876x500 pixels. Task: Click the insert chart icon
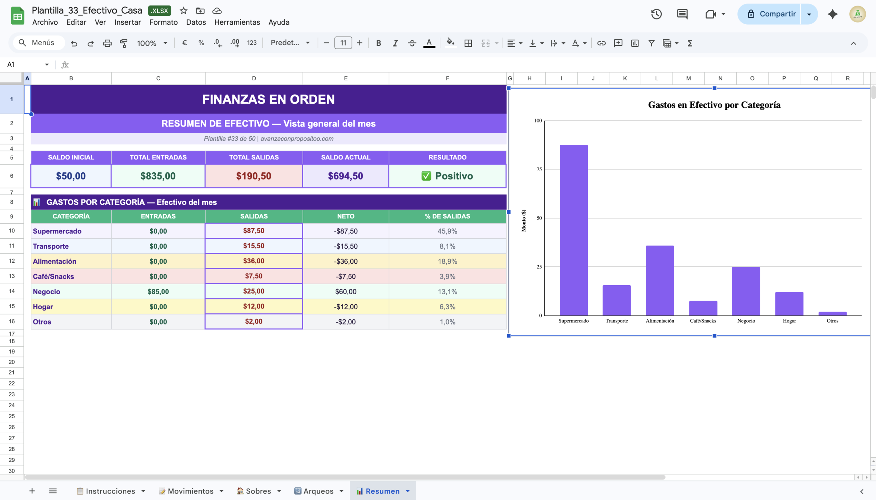[634, 43]
